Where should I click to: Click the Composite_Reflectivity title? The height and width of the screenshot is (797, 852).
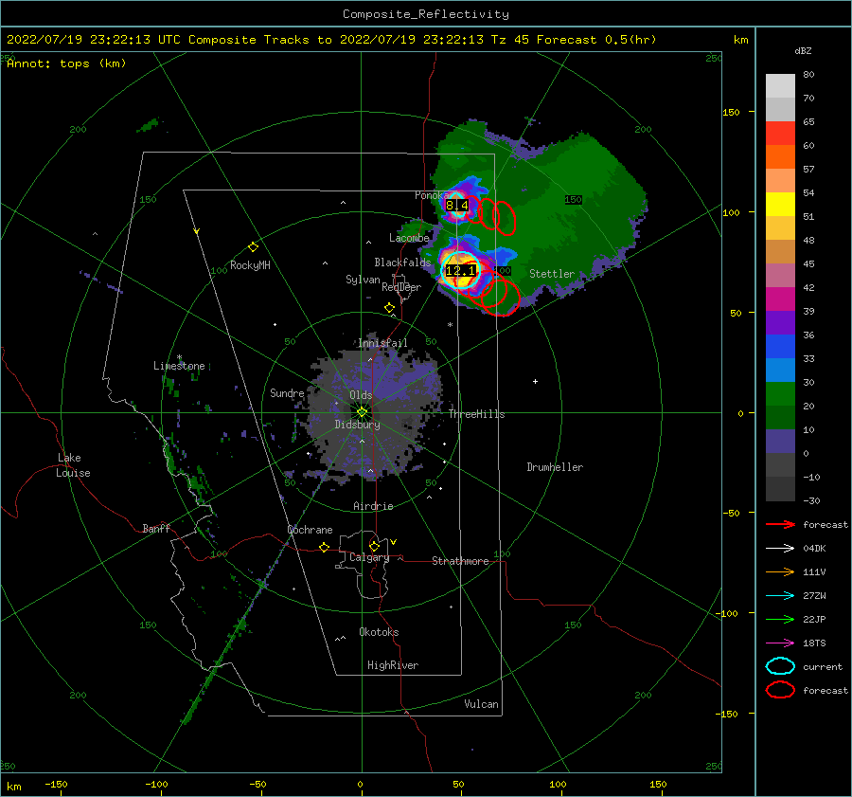point(426,14)
